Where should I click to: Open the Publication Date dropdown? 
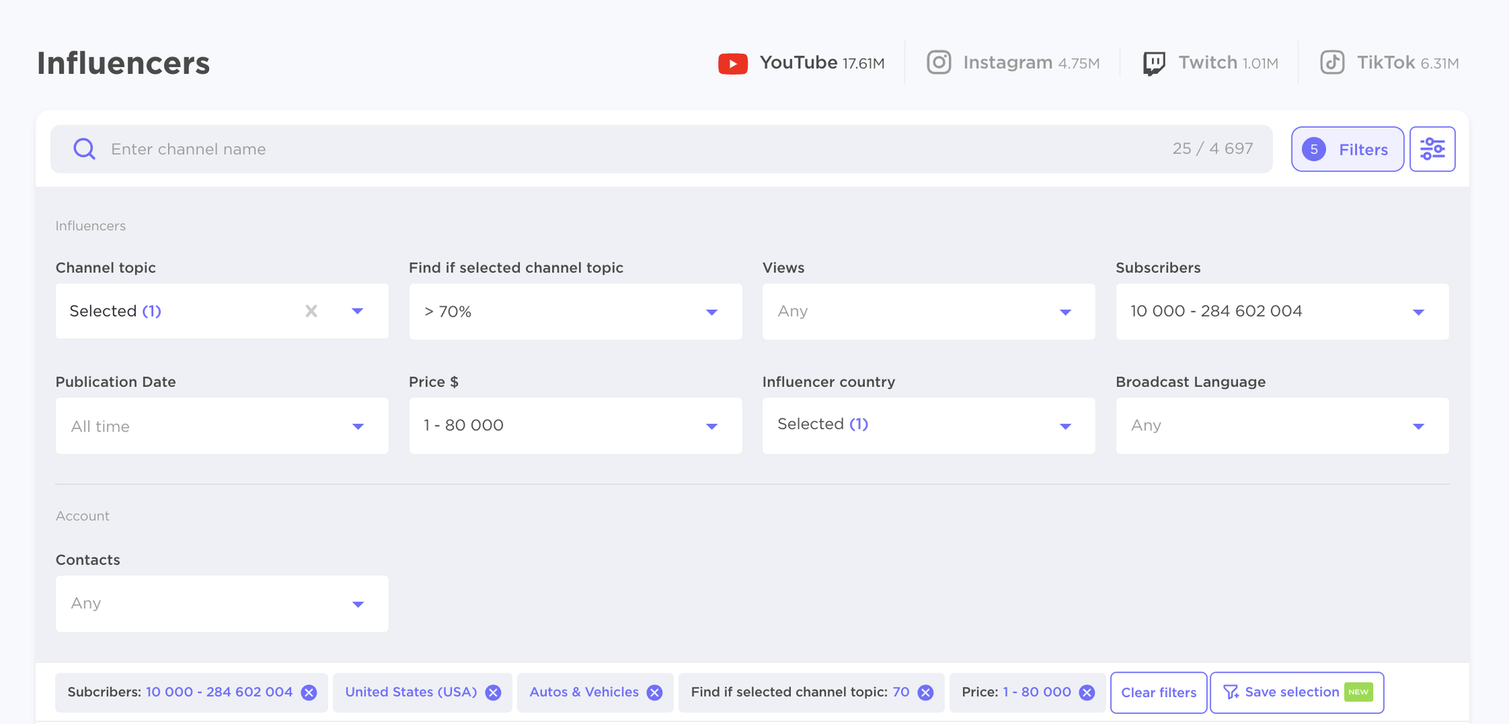tap(221, 425)
